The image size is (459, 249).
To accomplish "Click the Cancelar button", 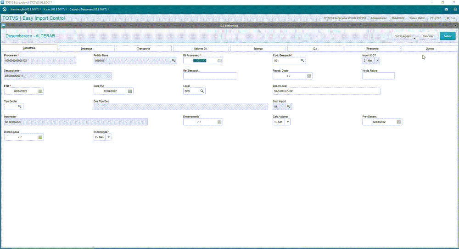I will click(428, 36).
